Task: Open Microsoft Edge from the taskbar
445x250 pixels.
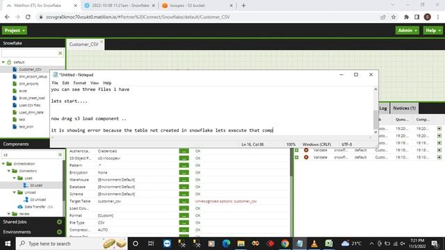Action: coord(226,244)
